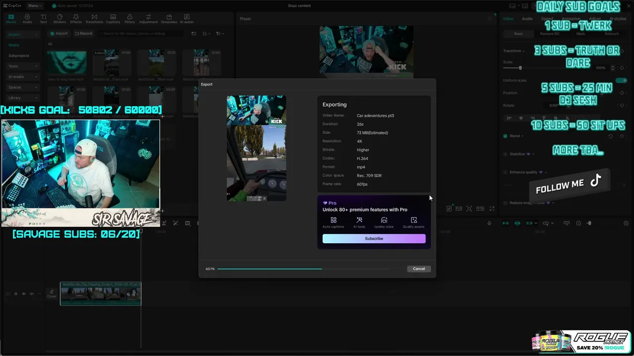Reset the Blend settings icon

[611, 136]
